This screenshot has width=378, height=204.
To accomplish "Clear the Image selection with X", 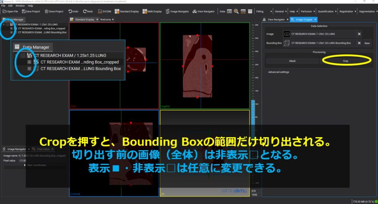I will click(x=359, y=34).
